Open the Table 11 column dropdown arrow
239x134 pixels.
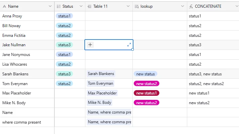pos(128,6)
